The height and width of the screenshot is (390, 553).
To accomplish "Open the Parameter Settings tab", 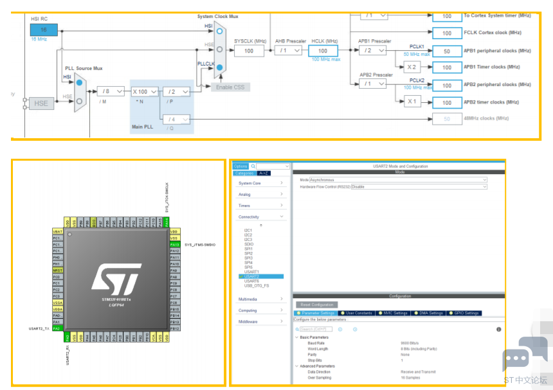I will (316, 313).
